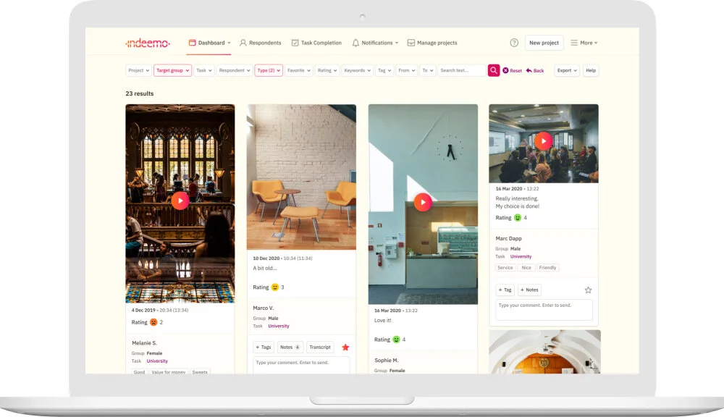Reset all filters
The height and width of the screenshot is (417, 724).
[512, 71]
